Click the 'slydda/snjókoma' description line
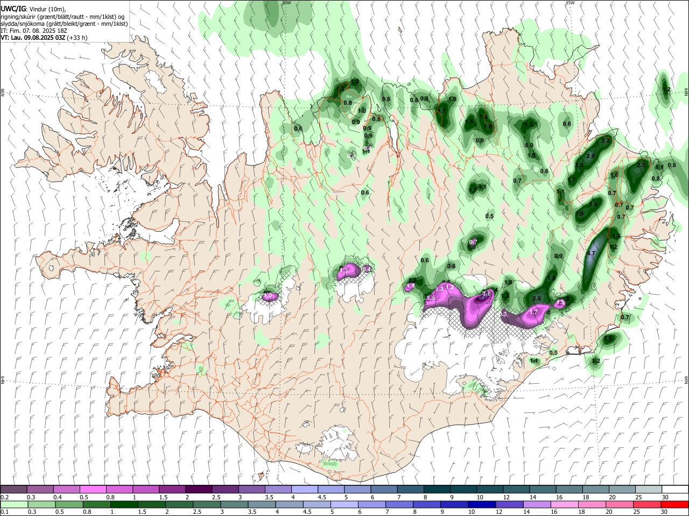The width and height of the screenshot is (689, 516). click(64, 24)
